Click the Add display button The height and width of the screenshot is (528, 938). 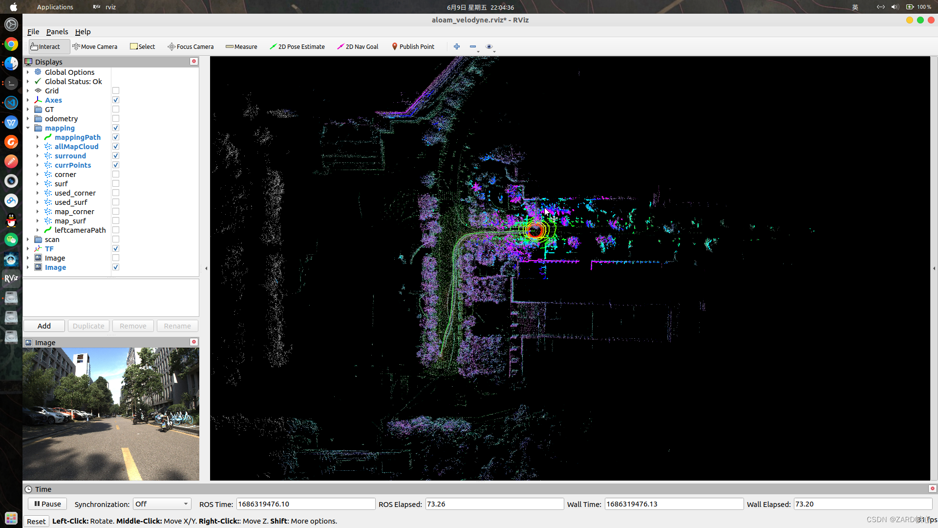click(44, 326)
